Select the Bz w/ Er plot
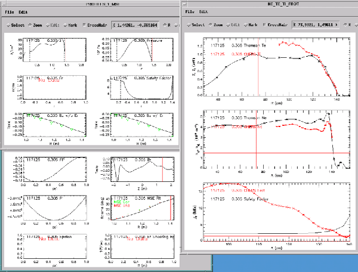358x272 pixels. click(x=141, y=125)
